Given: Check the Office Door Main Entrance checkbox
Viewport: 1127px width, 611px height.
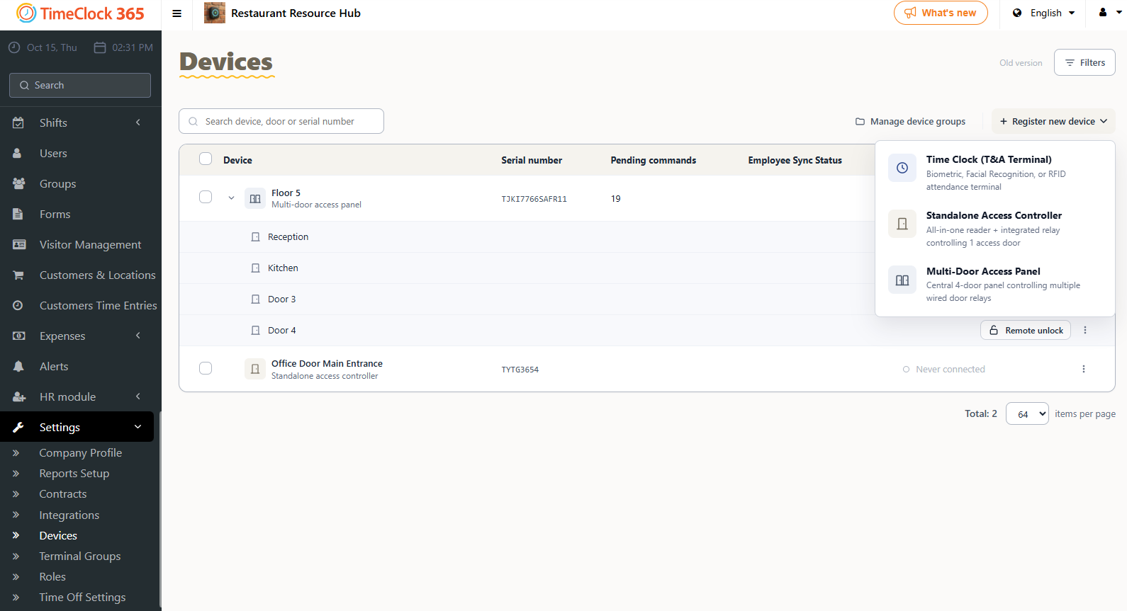Looking at the screenshot, I should 206,368.
